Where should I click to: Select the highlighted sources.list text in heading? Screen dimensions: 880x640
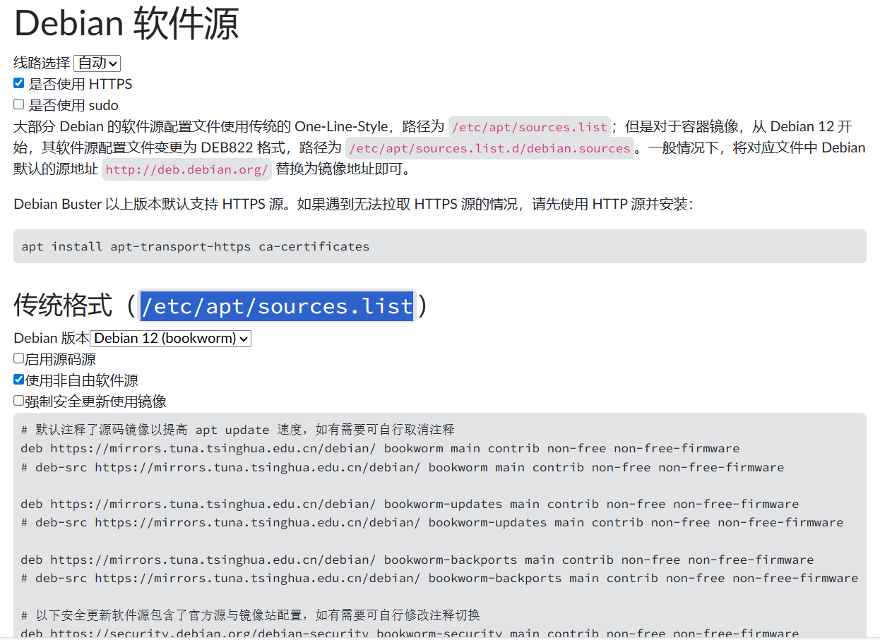278,306
